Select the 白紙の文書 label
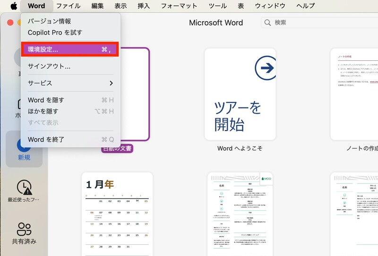The height and width of the screenshot is (256, 378). (117, 149)
